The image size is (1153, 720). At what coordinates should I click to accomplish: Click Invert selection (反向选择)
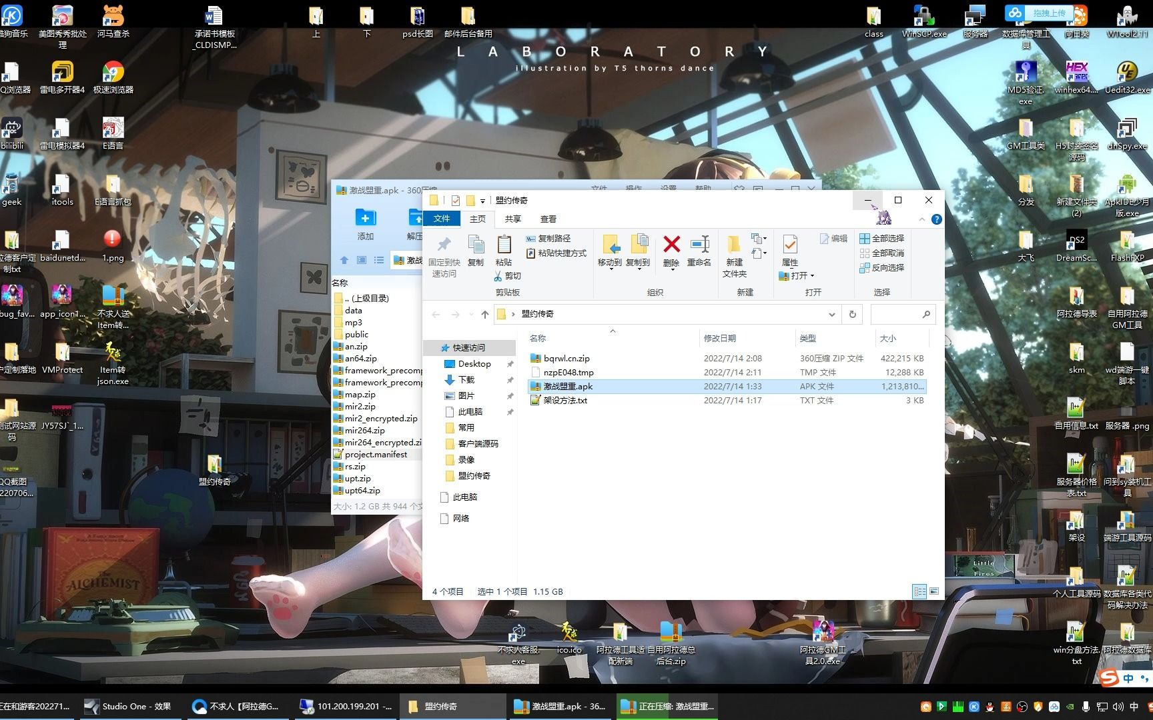click(882, 268)
